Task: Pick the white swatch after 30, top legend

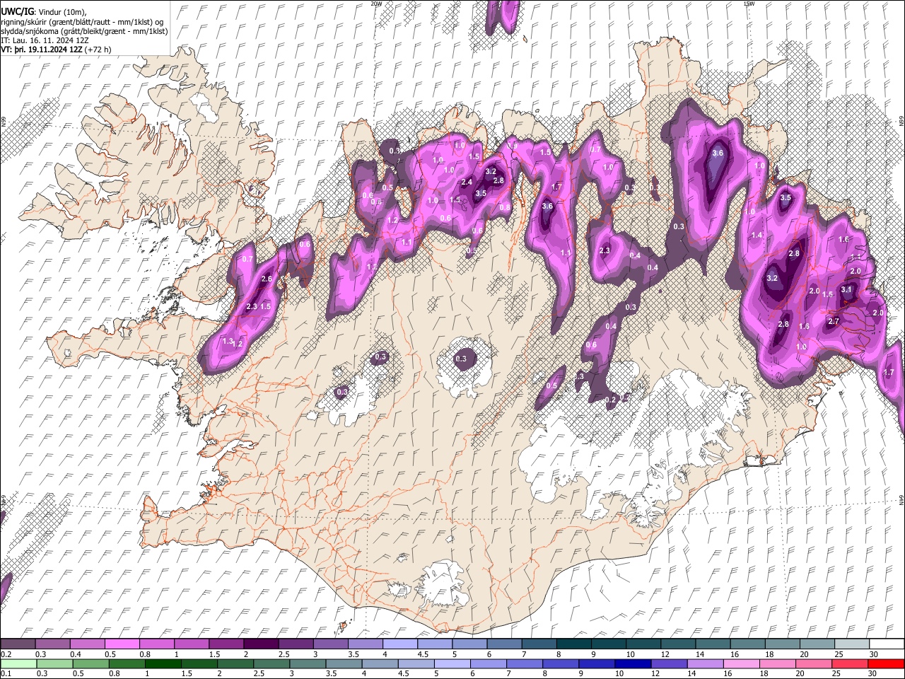Action: (887, 644)
